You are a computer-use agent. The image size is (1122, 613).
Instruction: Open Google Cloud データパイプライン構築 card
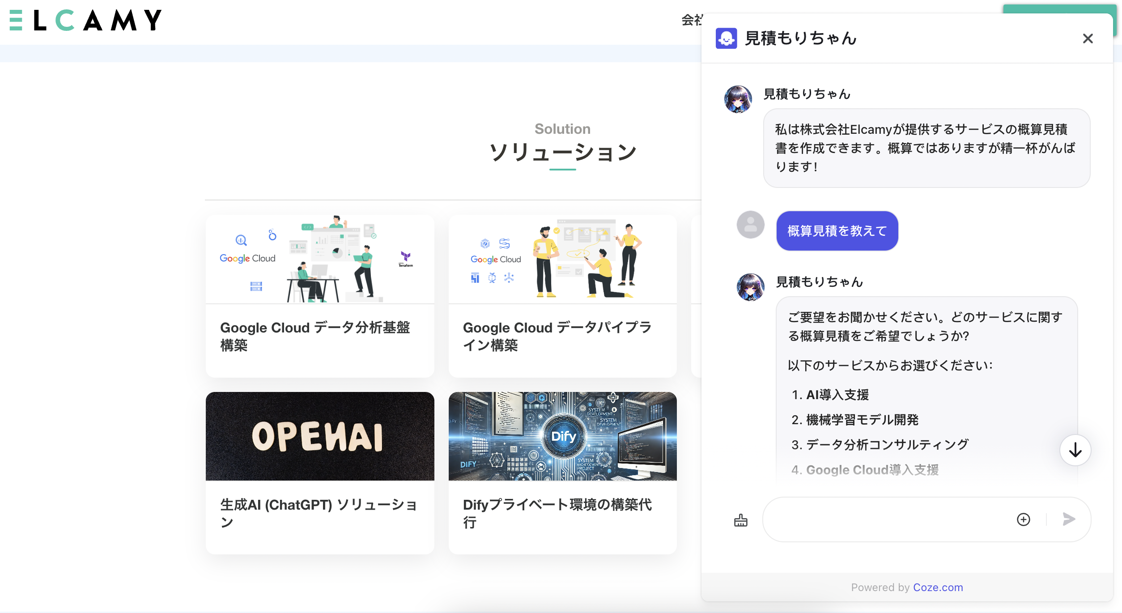point(562,295)
